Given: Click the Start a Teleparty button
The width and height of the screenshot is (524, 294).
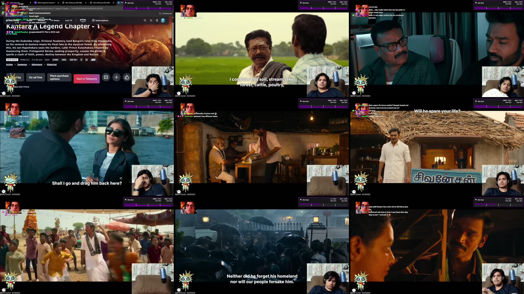Looking at the screenshot, I should 86,79.
